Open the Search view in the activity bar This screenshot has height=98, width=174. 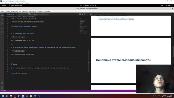[2, 19]
